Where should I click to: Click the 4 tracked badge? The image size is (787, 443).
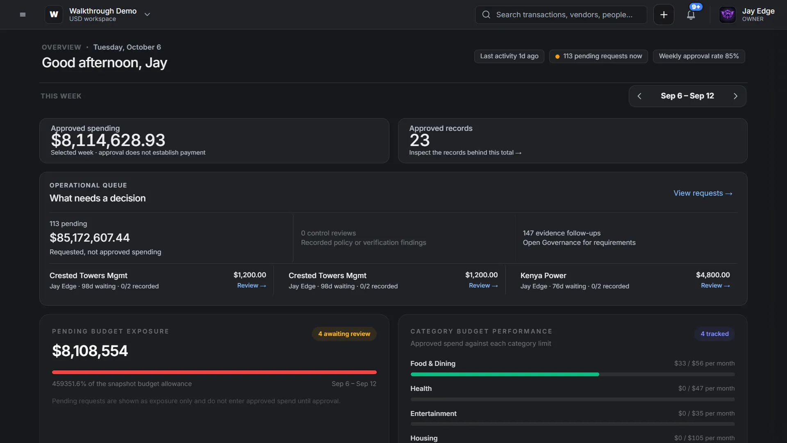coord(714,334)
